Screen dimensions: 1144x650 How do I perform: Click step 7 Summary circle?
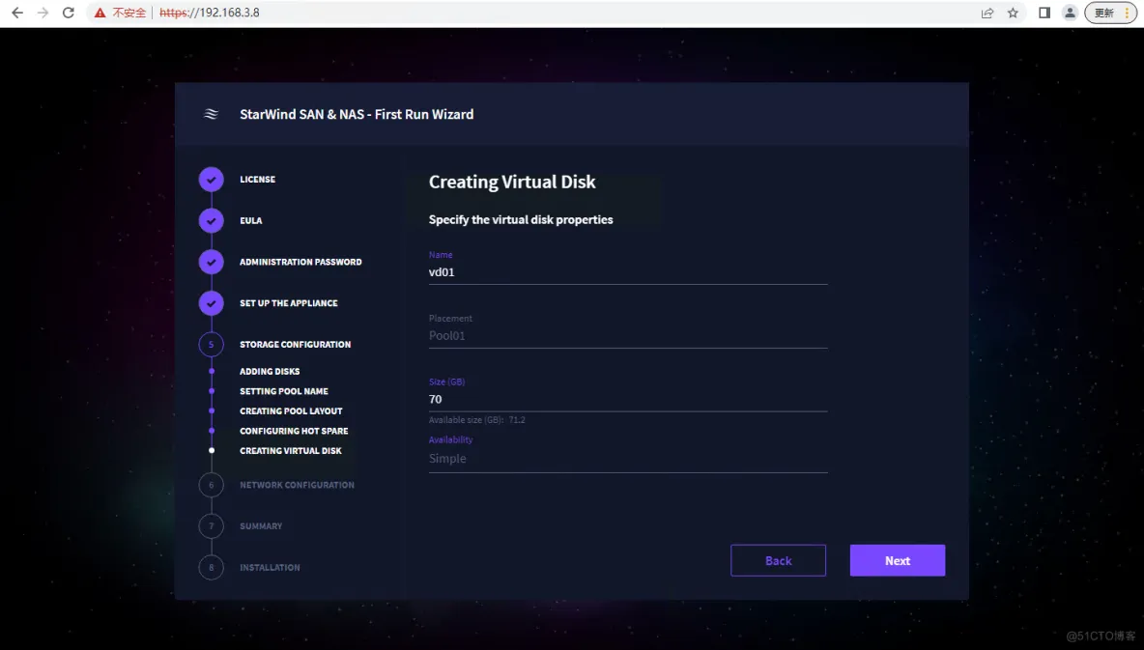[211, 526]
